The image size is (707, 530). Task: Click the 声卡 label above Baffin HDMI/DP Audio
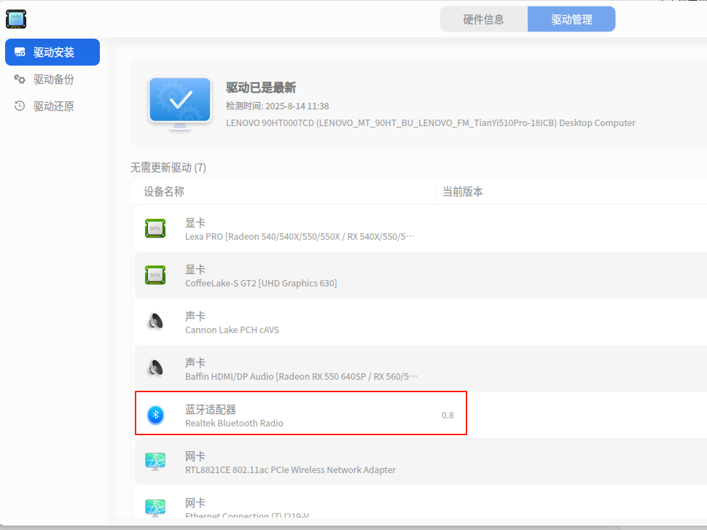[x=195, y=362]
